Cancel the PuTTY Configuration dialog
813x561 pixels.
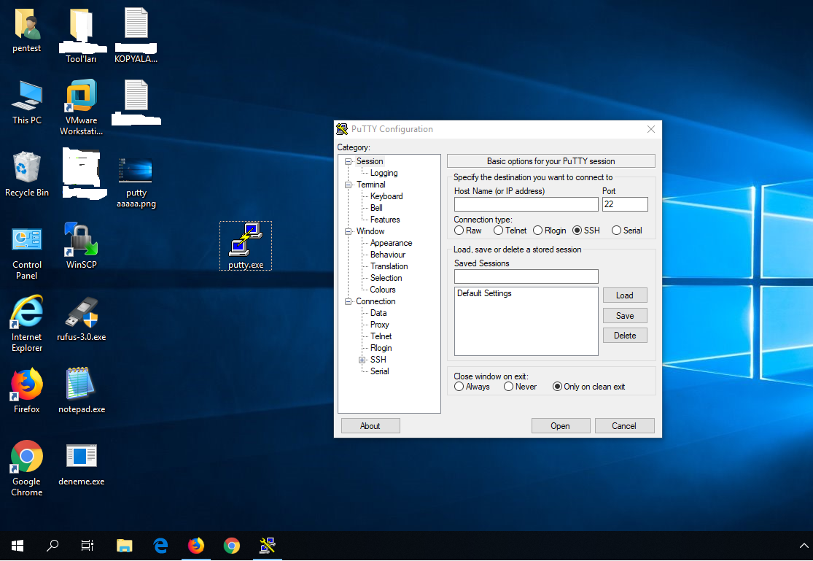coord(624,425)
